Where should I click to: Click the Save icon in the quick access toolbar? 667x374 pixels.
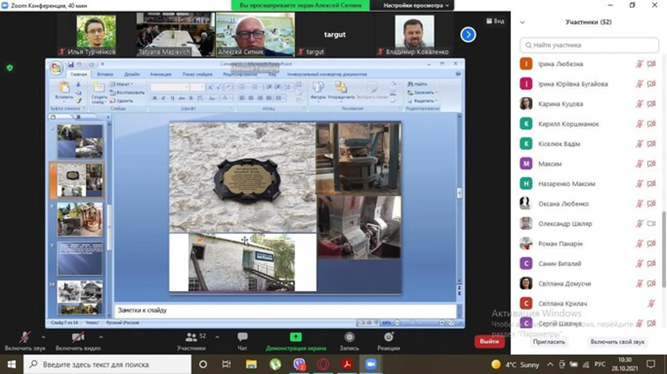click(71, 65)
